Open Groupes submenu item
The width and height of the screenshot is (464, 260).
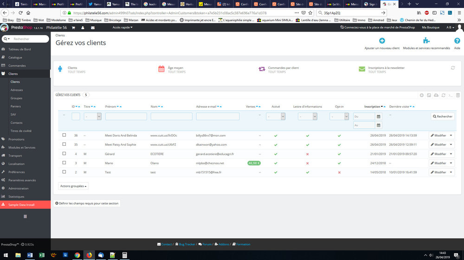tap(16, 98)
